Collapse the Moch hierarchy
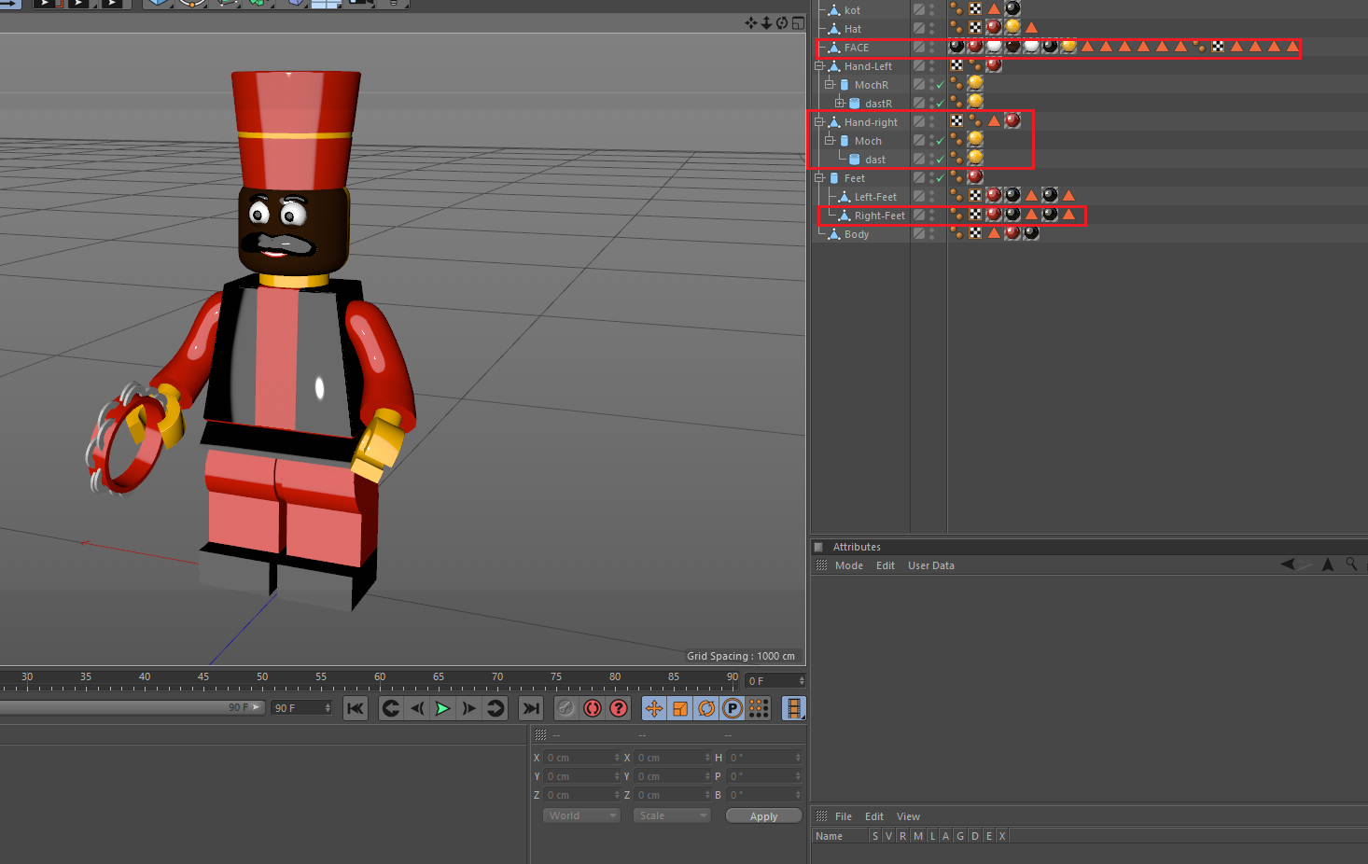 coord(829,141)
